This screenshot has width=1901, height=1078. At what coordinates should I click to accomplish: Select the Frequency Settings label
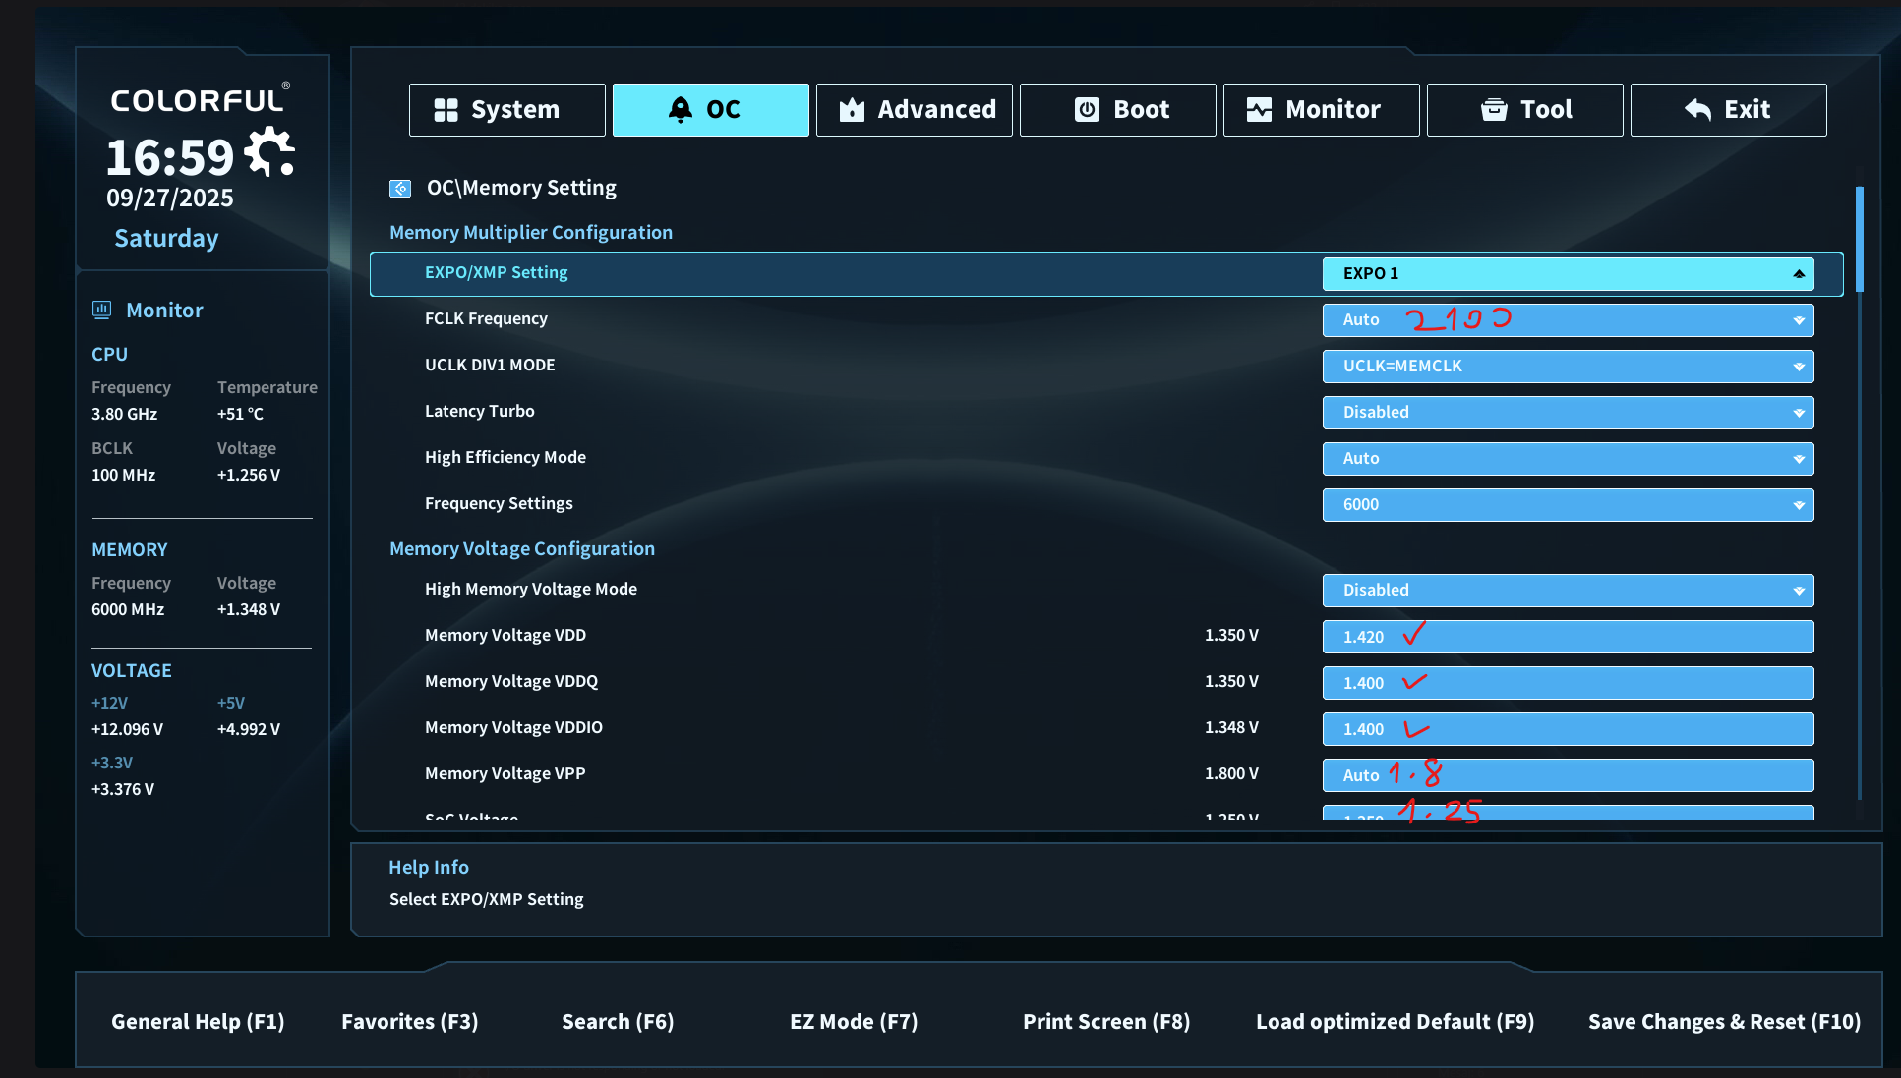pyautogui.click(x=499, y=503)
